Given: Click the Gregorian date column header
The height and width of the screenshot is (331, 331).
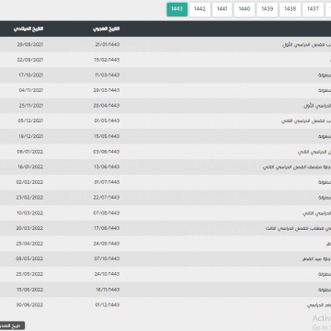Looking at the screenshot, I should [29, 29].
